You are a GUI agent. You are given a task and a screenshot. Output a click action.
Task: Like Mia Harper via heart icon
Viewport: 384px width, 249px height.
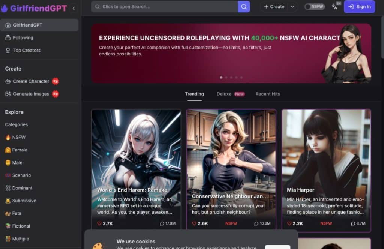click(289, 223)
